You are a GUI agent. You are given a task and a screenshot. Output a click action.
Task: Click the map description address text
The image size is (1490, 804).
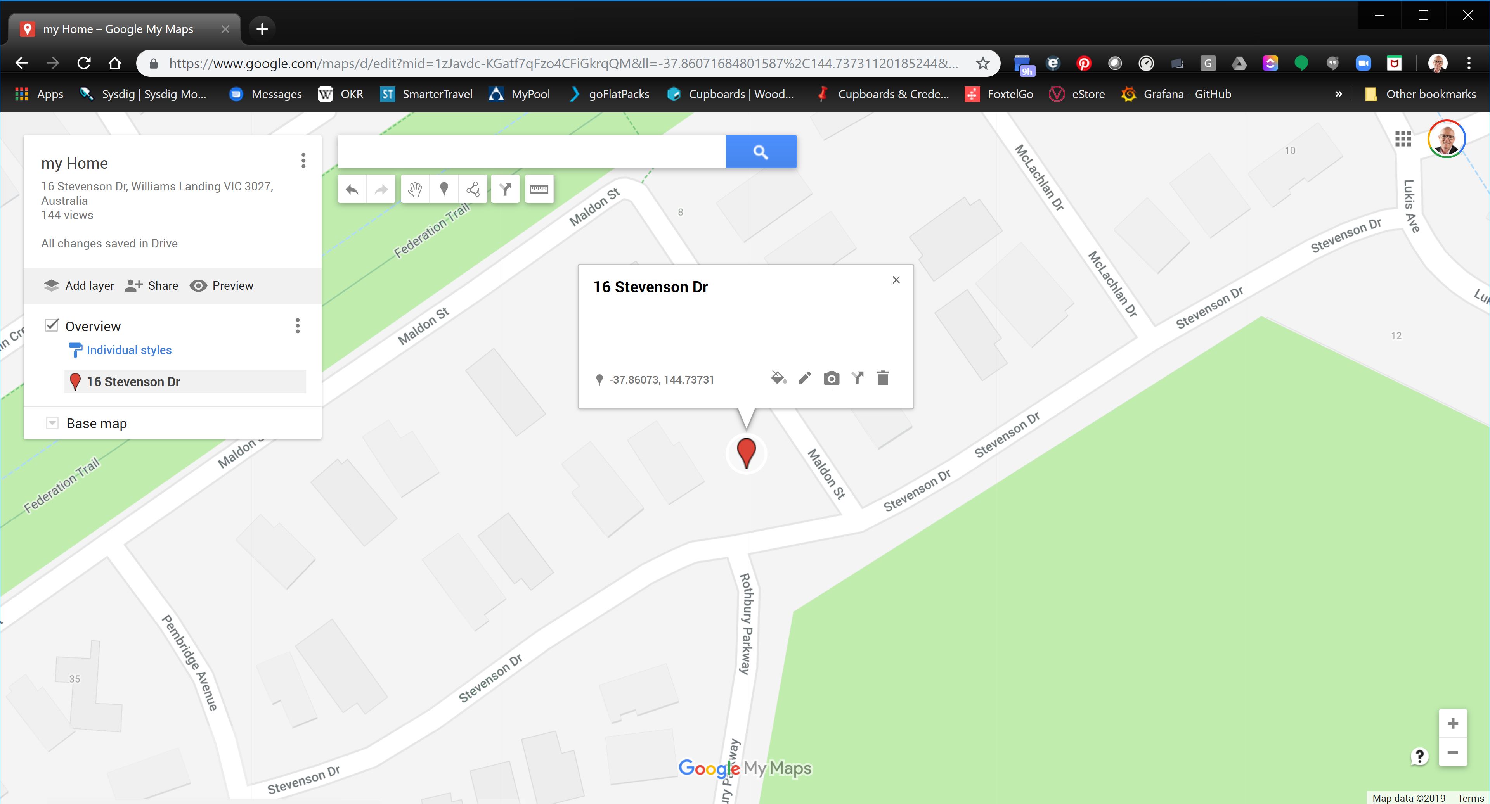157,193
